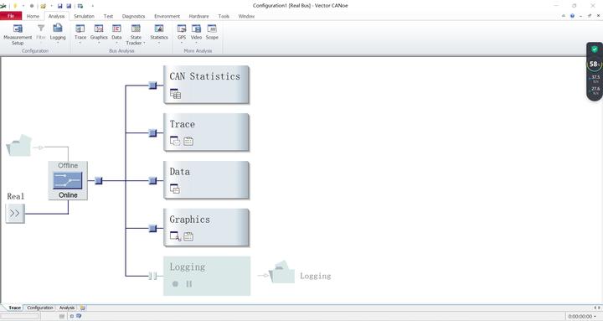Screen dimensions: 603x321
Task: Click the configuration icon in Graphics block
Action: [x=188, y=236]
